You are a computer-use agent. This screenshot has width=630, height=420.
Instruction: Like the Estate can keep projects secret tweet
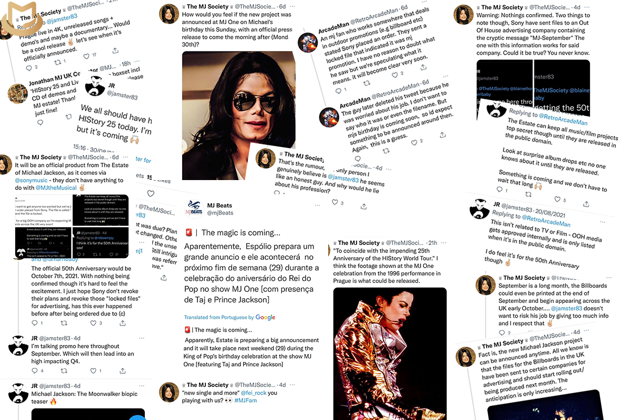pos(559,199)
